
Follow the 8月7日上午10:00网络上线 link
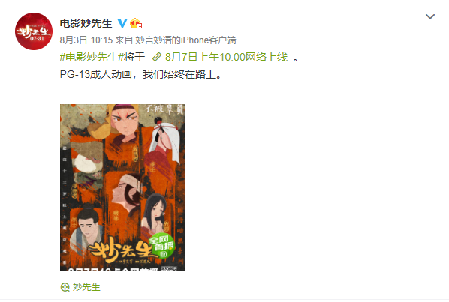coord(226,57)
